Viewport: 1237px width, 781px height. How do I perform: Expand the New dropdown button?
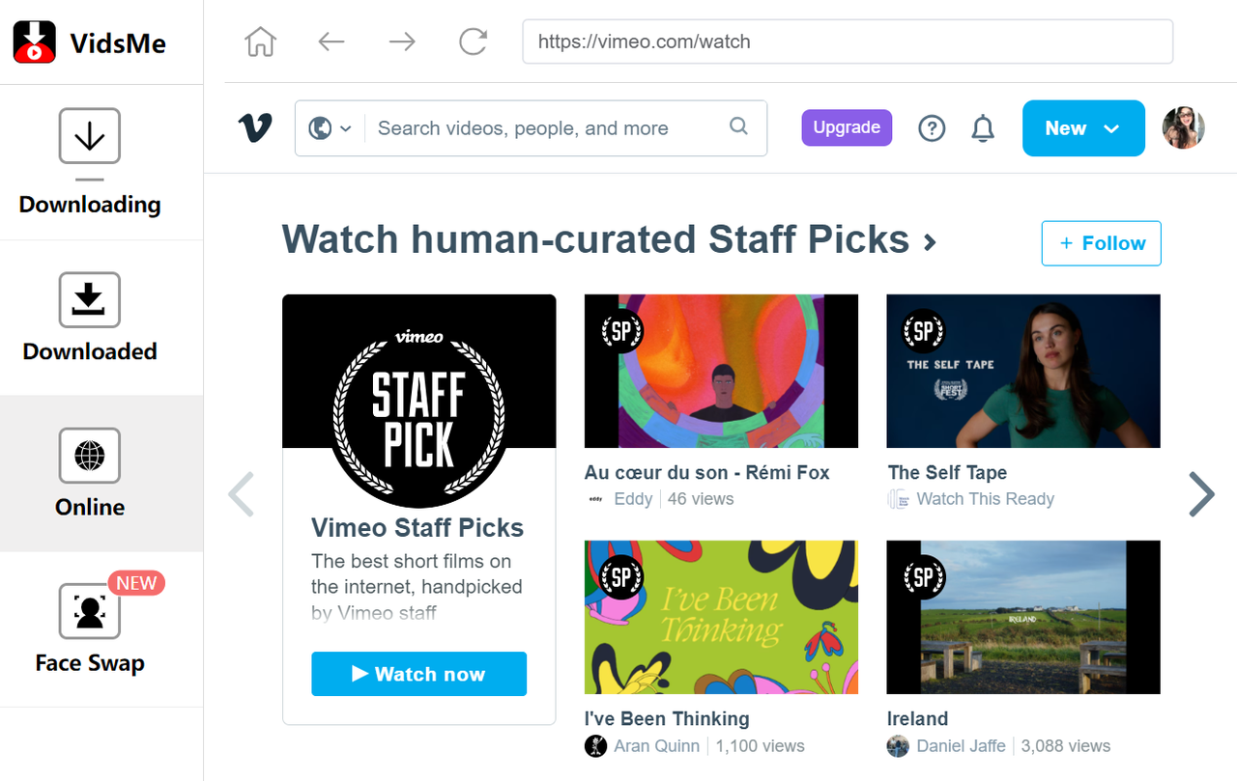coord(1083,128)
